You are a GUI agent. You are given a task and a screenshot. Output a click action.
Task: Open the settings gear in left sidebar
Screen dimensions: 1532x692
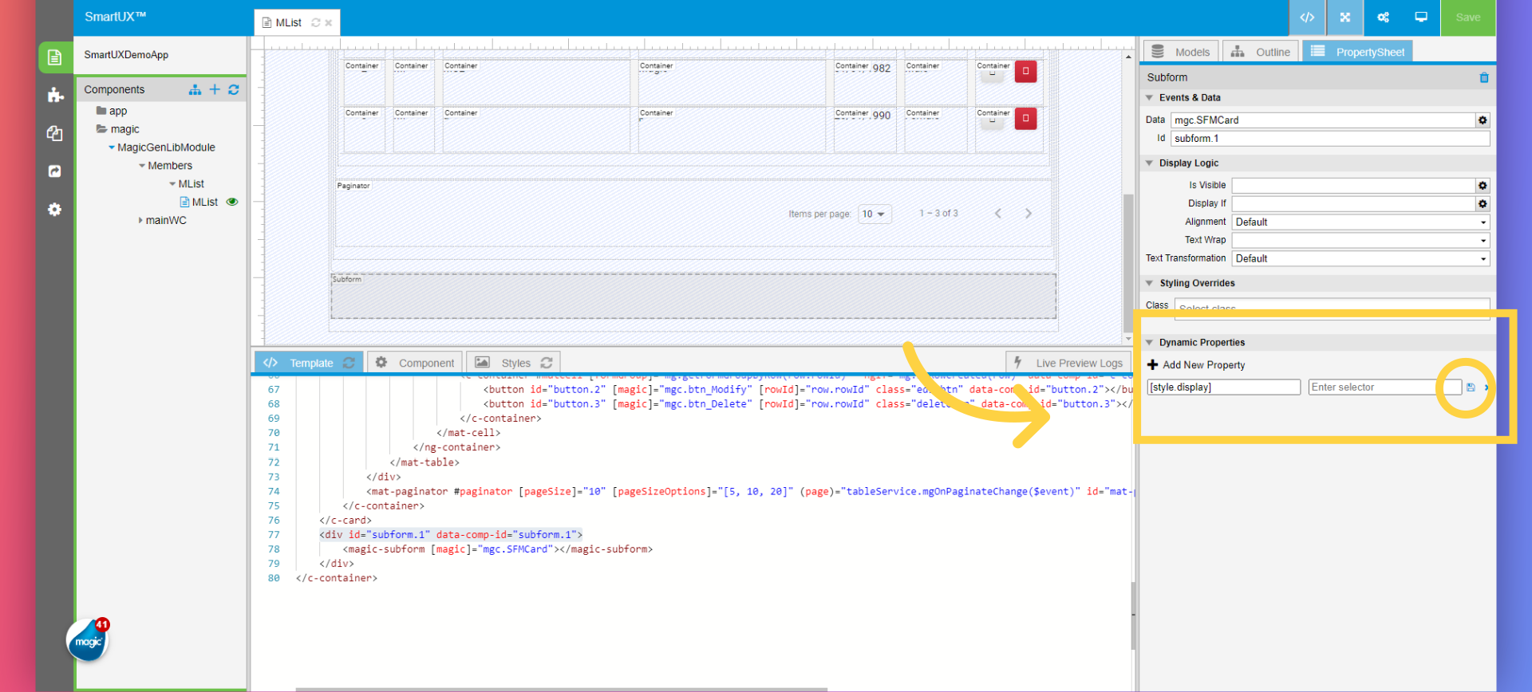pyautogui.click(x=54, y=210)
